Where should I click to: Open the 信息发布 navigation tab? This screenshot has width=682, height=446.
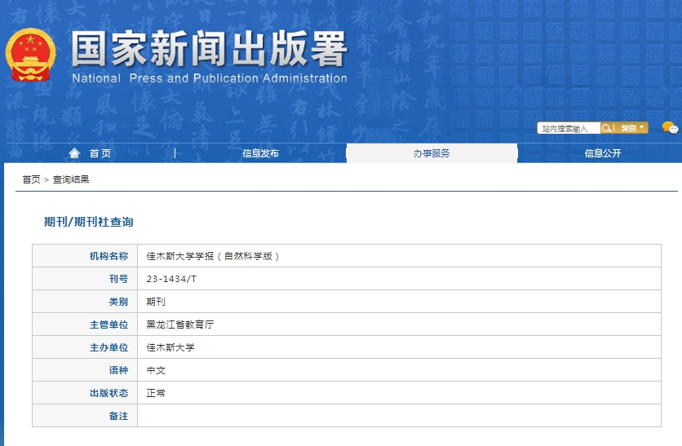click(260, 153)
